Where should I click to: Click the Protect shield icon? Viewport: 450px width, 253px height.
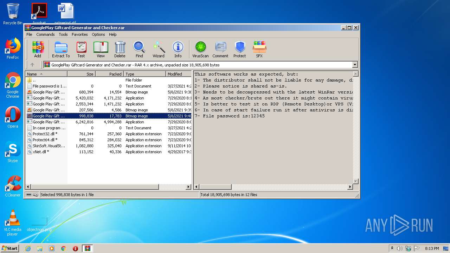240,49
